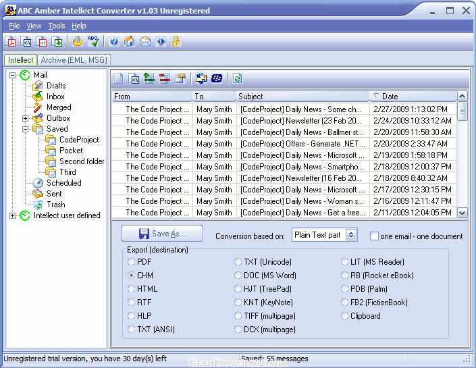
Task: Click the green refresh document icon
Action: click(x=238, y=78)
